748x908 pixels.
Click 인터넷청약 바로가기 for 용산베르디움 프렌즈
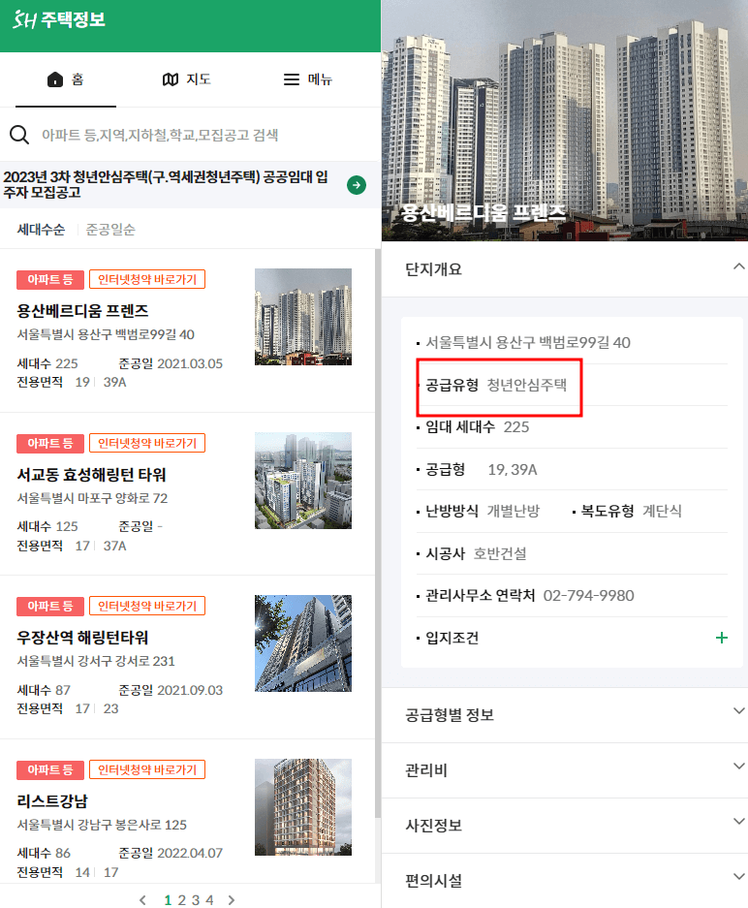[147, 279]
